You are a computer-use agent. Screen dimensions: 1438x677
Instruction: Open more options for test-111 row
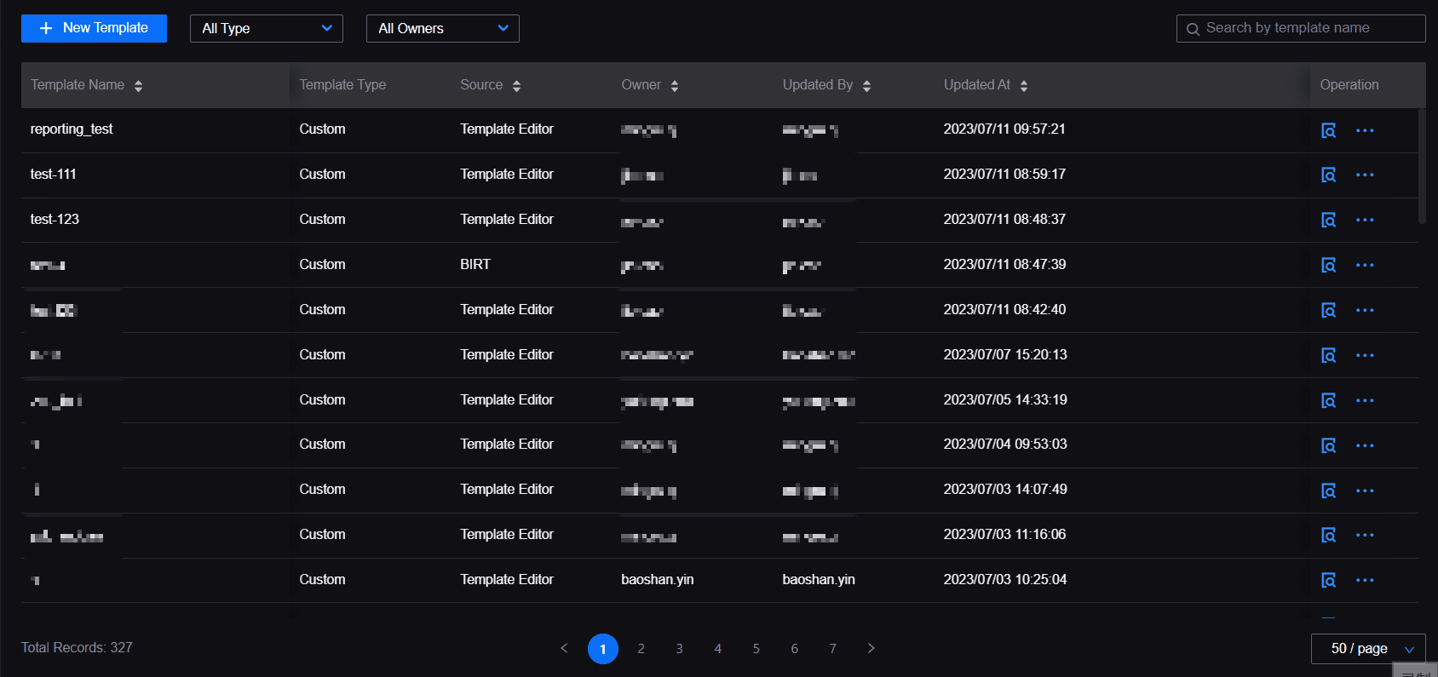coord(1365,175)
